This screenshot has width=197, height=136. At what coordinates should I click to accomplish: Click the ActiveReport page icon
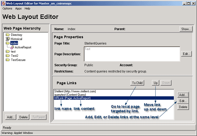click(x=12, y=47)
